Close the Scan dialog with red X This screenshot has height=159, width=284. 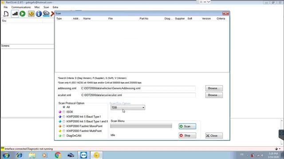coord(225,13)
